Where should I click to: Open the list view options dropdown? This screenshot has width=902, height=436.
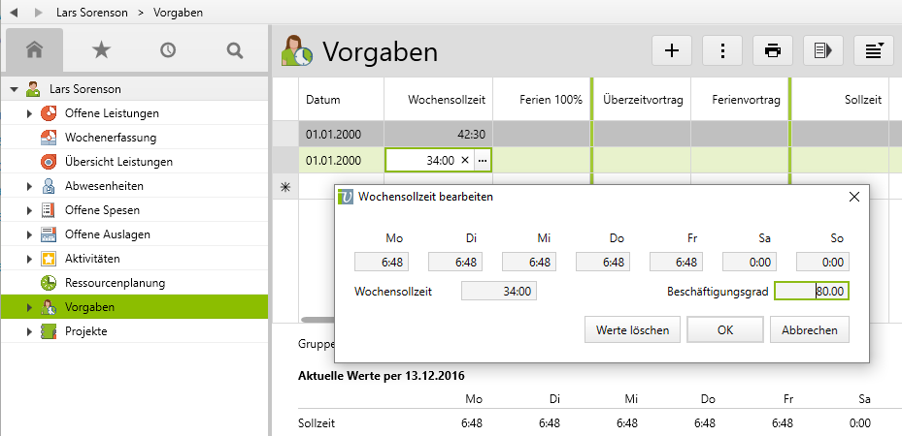click(x=874, y=50)
